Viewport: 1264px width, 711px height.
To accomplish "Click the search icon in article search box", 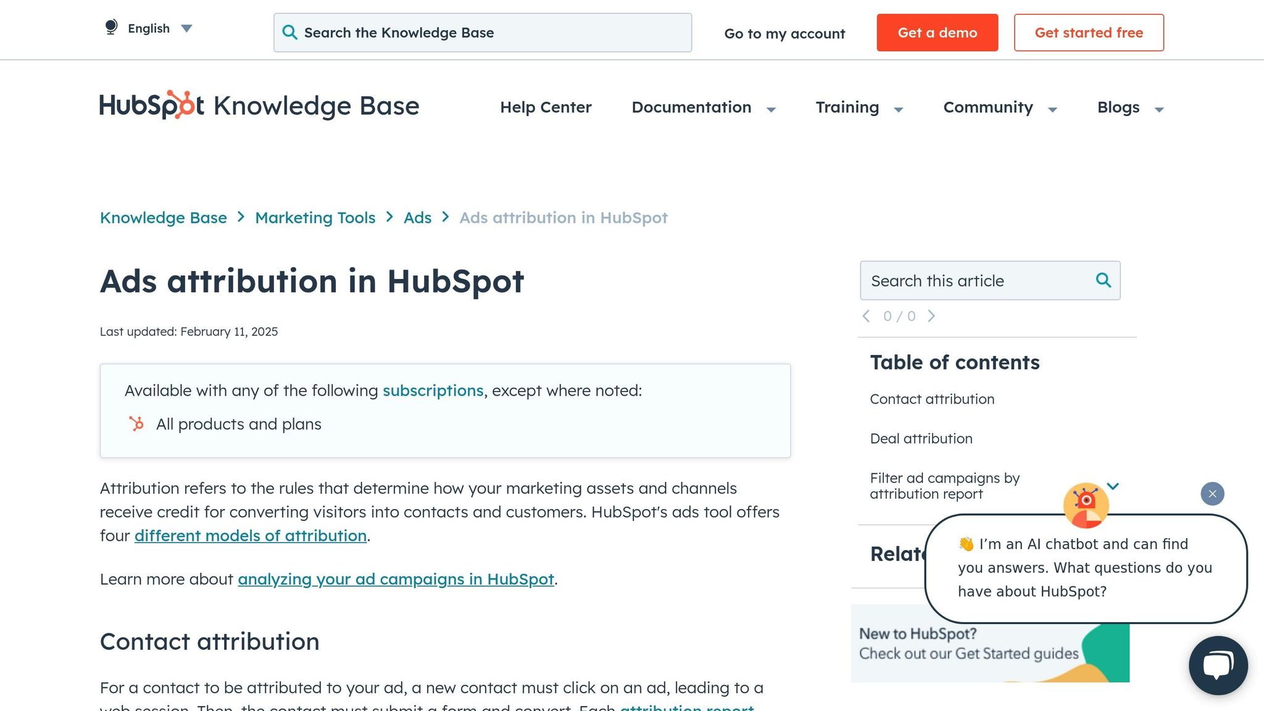I will [x=1104, y=280].
